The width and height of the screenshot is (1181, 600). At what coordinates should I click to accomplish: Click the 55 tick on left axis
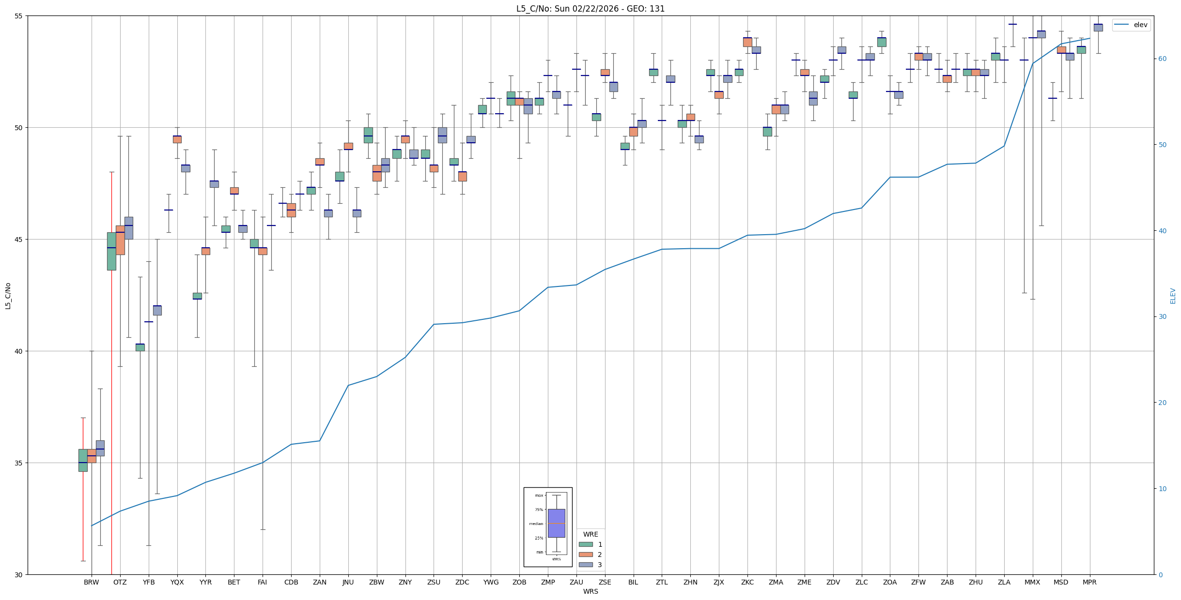[19, 16]
